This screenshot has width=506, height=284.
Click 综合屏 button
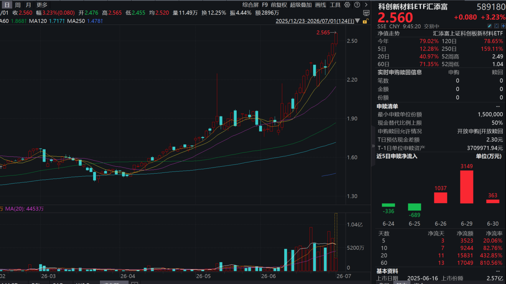pos(250,5)
